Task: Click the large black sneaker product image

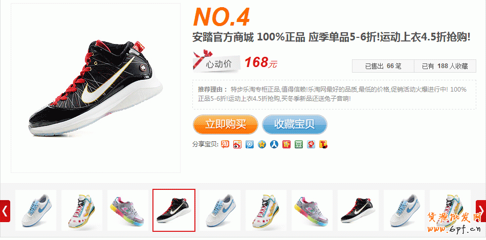Action: click(x=96, y=88)
